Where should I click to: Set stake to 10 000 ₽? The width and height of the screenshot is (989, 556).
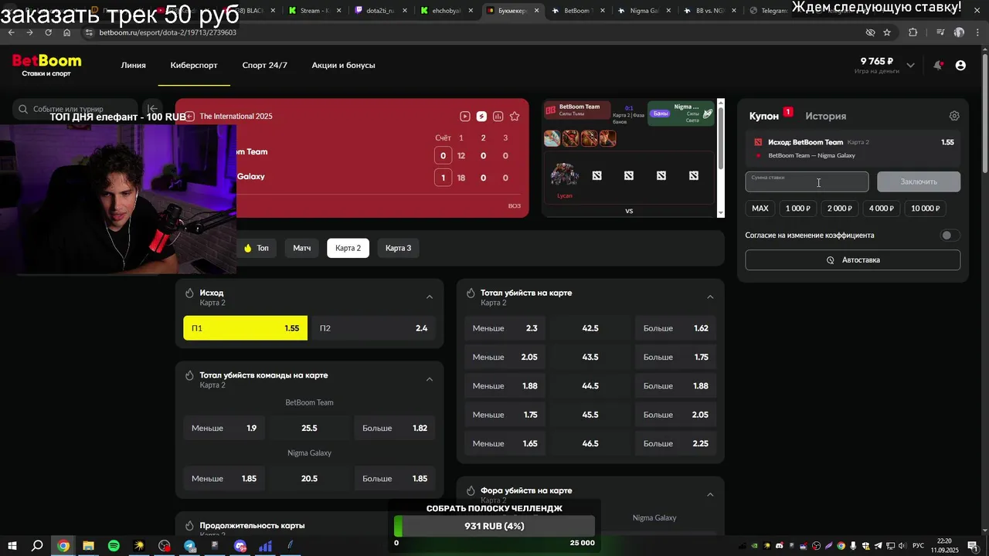(925, 208)
